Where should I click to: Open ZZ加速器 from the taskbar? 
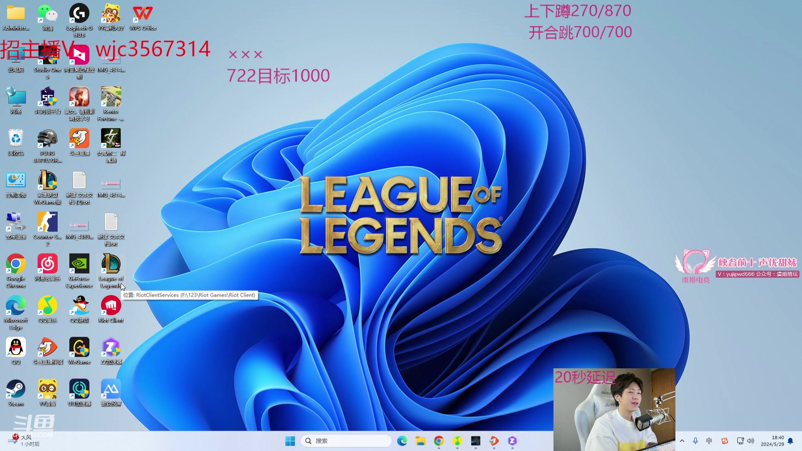point(512,441)
